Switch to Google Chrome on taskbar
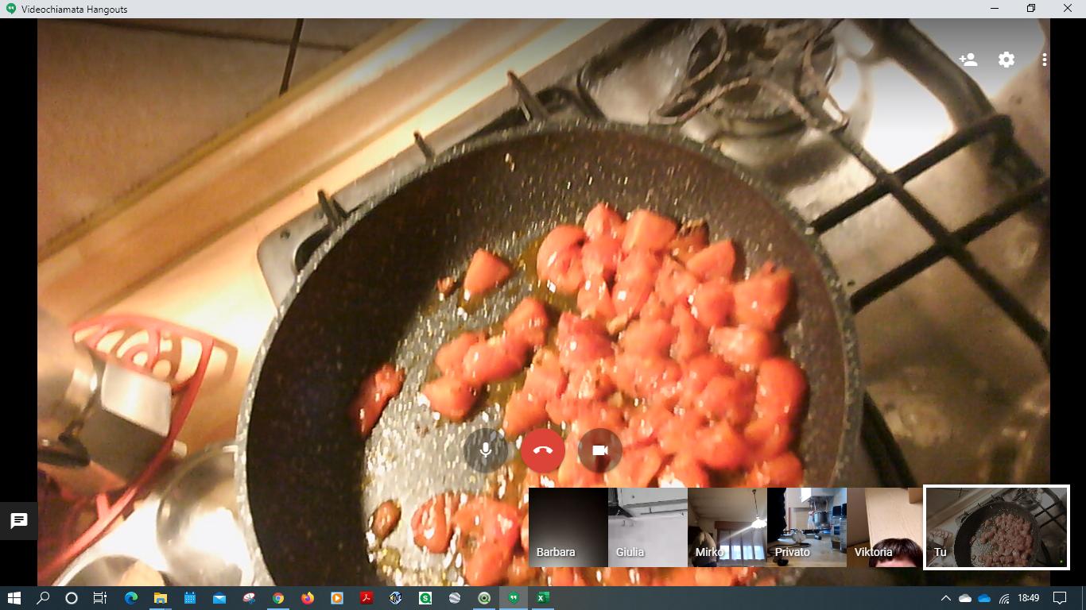This screenshot has width=1086, height=610. coord(278,598)
